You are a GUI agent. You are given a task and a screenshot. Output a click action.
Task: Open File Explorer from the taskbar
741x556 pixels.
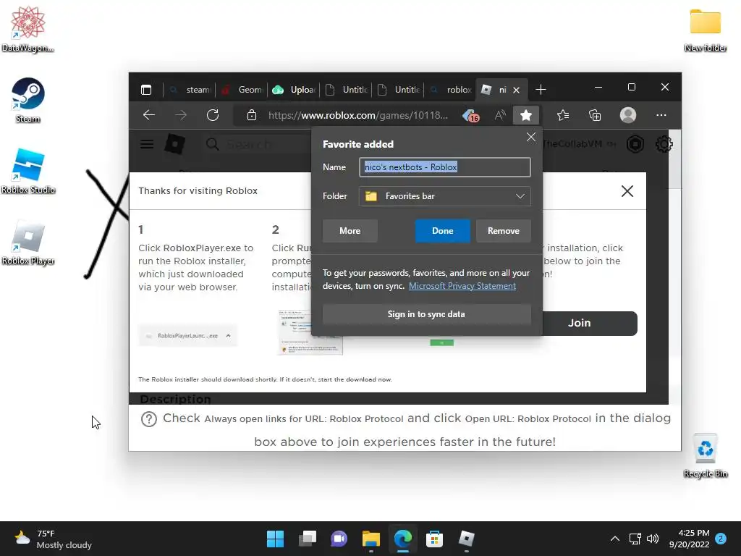[371, 539]
